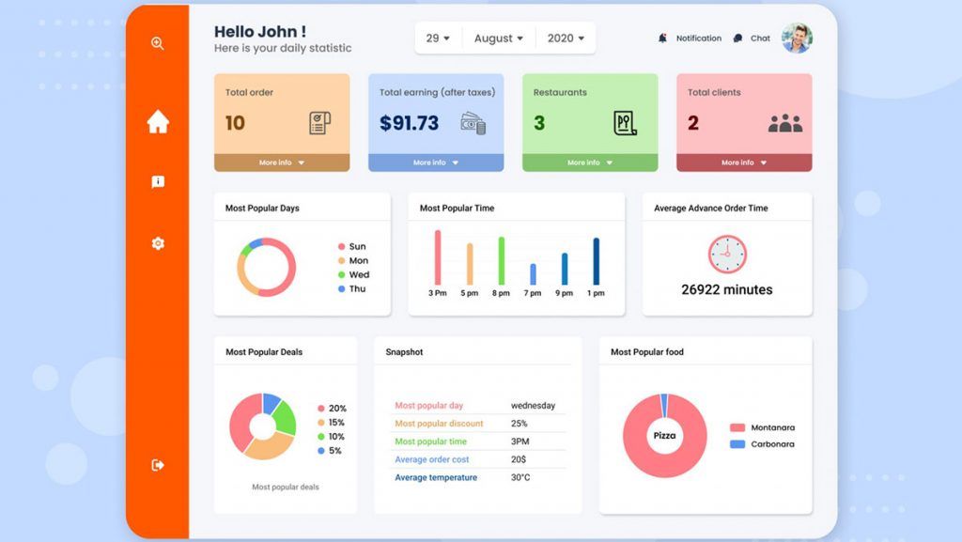962x542 pixels.
Task: Open the Chat bubble icon
Action: pyautogui.click(x=737, y=38)
